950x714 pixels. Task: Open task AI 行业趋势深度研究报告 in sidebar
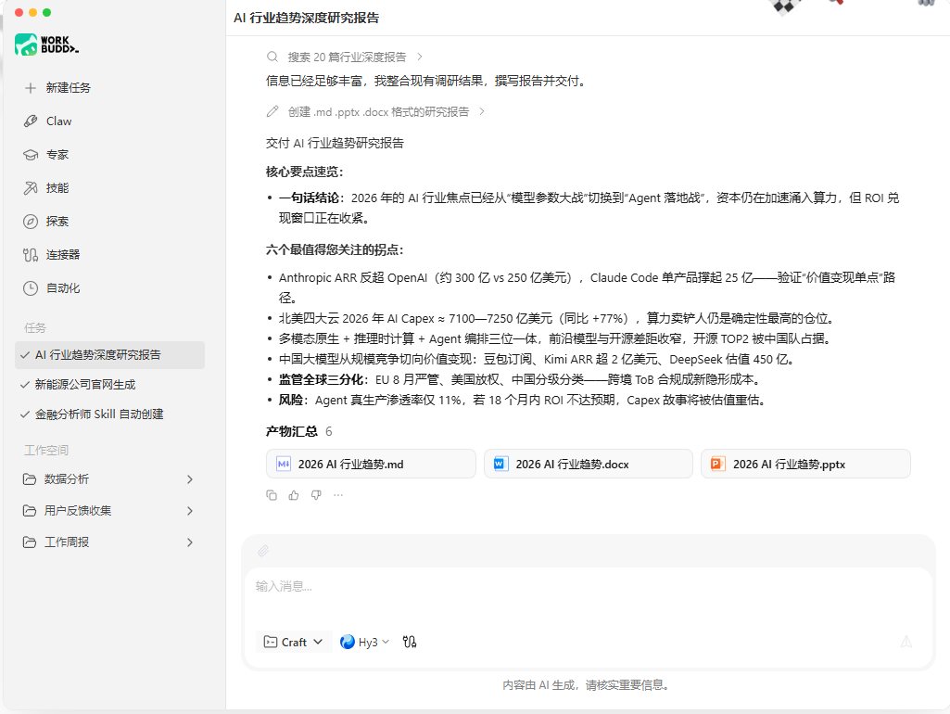[109, 355]
